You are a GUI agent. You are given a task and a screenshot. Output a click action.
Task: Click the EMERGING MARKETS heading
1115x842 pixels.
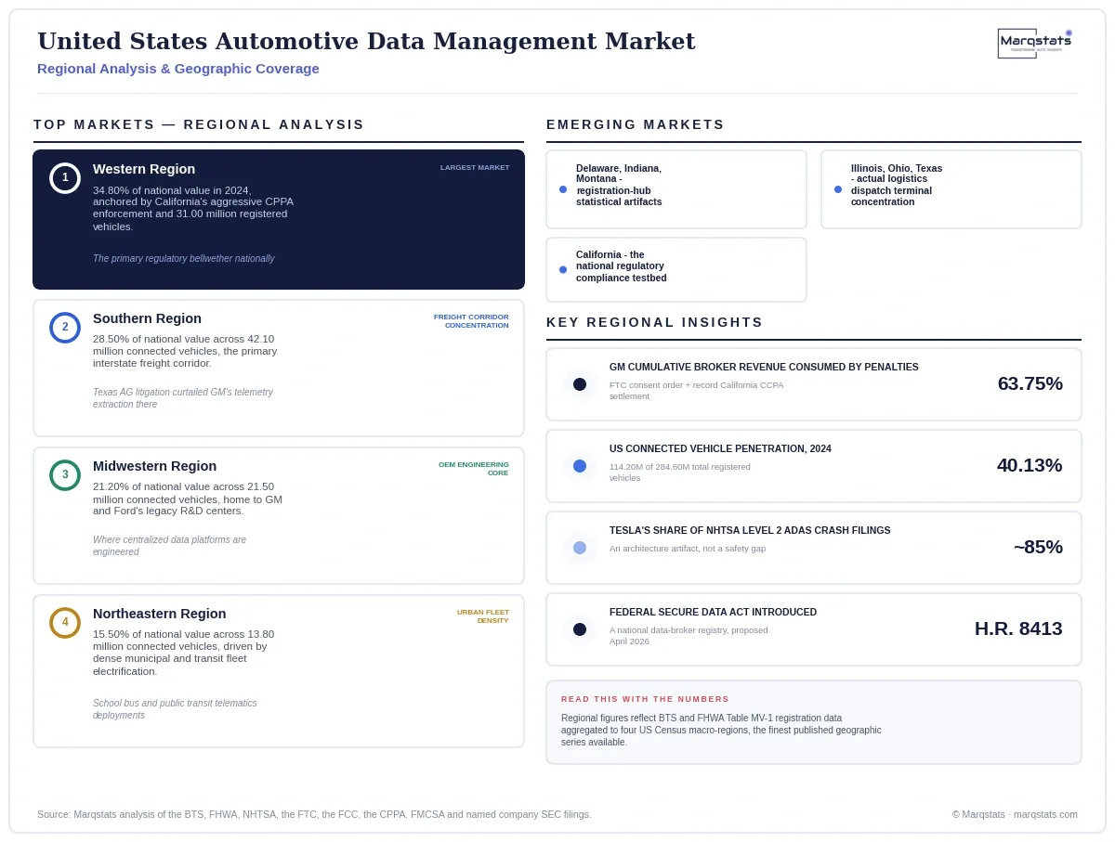click(x=636, y=124)
